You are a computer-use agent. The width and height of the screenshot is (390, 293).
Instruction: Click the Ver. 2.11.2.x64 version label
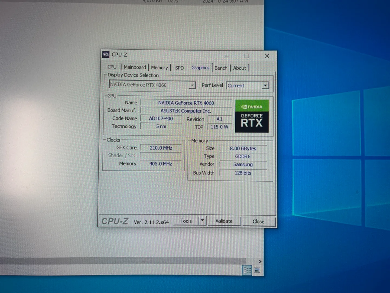coord(151,222)
